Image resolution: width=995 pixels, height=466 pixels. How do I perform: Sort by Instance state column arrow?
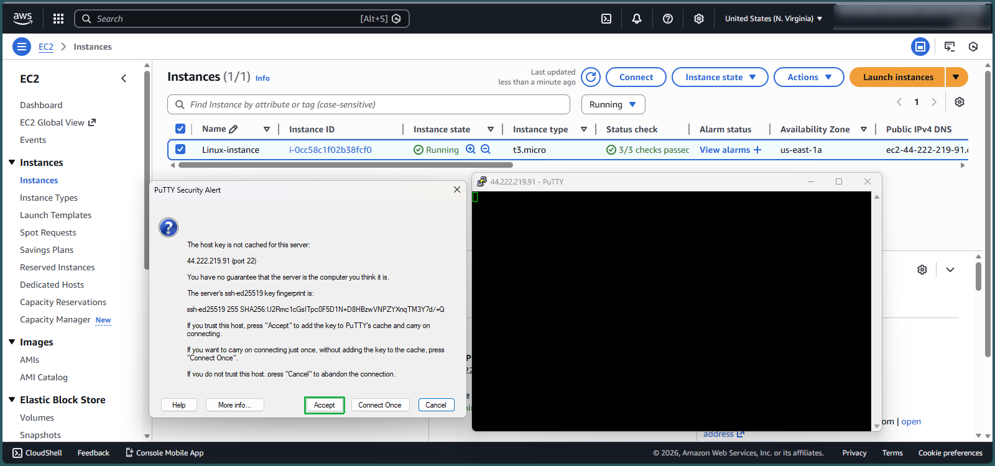click(491, 129)
